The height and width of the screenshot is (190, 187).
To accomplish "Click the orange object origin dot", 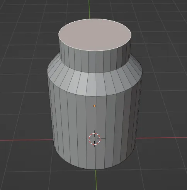I will pyautogui.click(x=94, y=106).
